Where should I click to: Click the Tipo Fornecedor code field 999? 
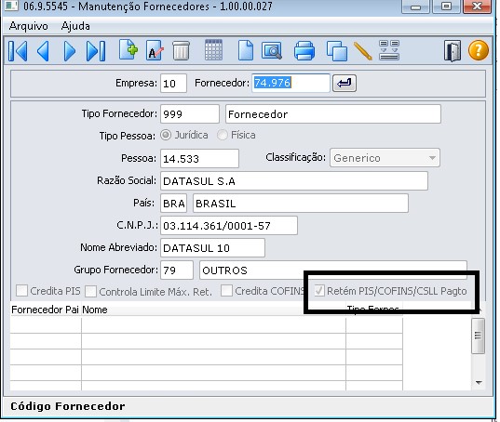click(190, 114)
